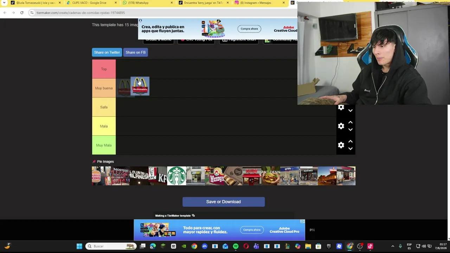
Task: Open the tab search dropdown in Chrome
Action: click(4, 3)
